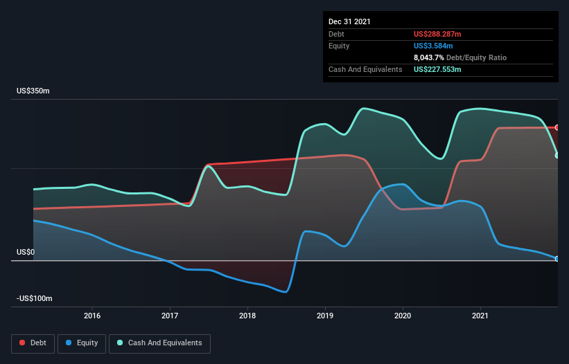Screen dimensions: 569x364
Task: Click the 2020 x-axis label
Action: click(403, 316)
